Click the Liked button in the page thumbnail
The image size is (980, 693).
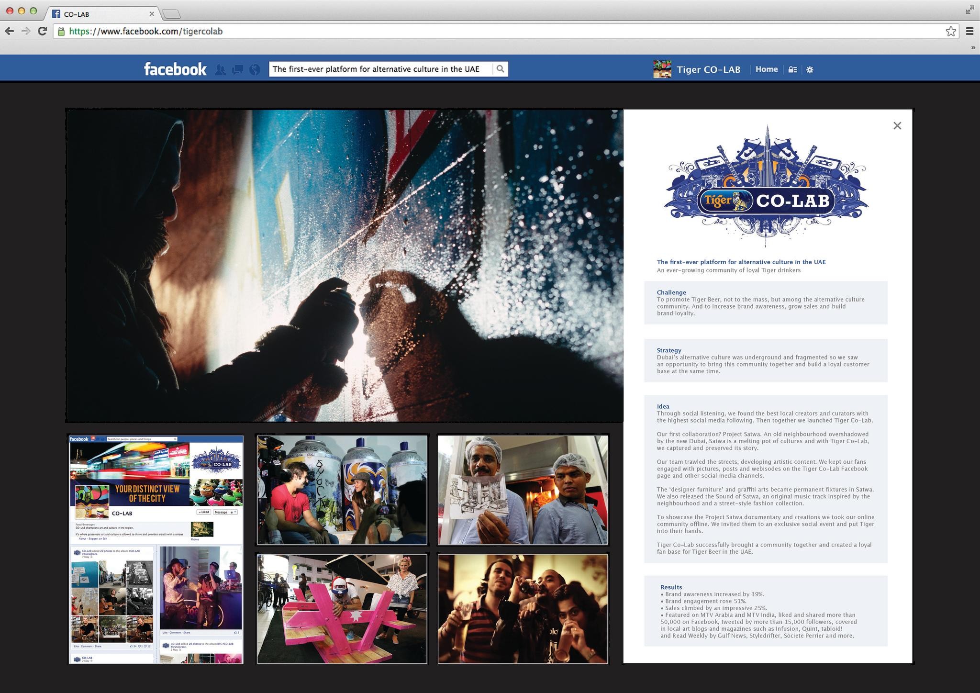click(x=204, y=512)
